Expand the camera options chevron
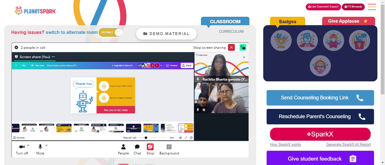This screenshot has width=385, height=165. 28,145
